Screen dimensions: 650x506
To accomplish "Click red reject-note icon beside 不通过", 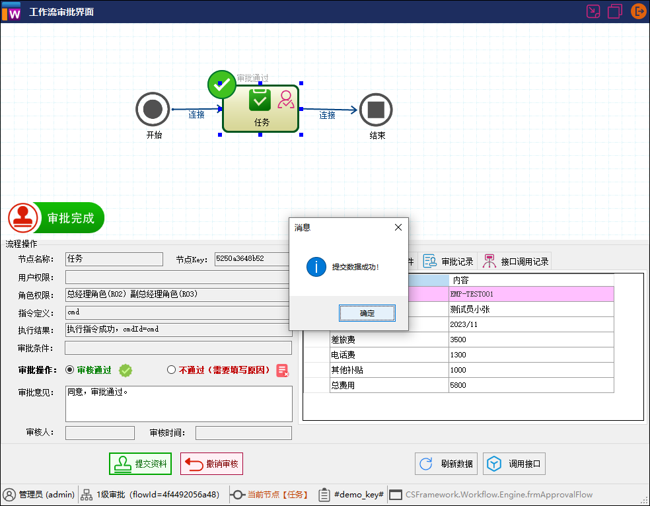I will [283, 370].
